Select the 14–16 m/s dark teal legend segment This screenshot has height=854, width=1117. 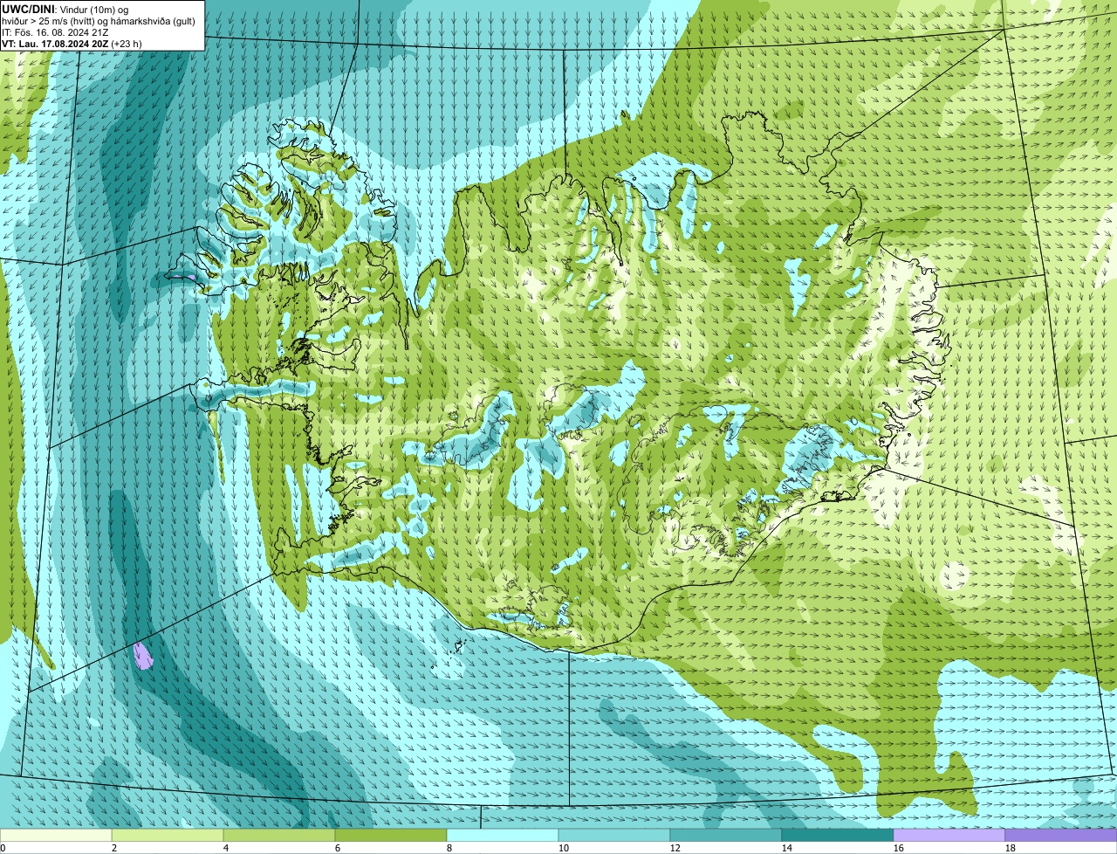[838, 836]
